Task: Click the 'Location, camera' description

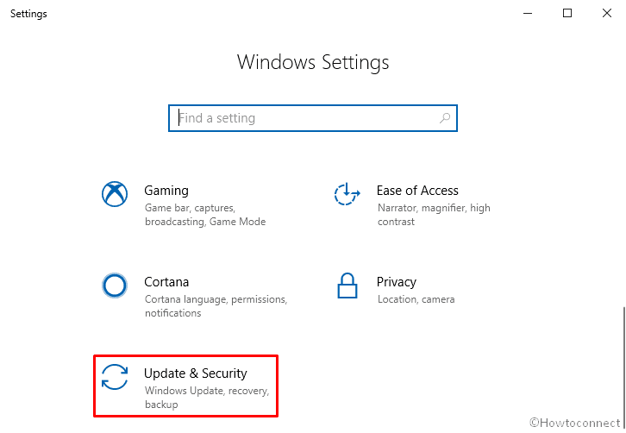Action: (x=416, y=299)
